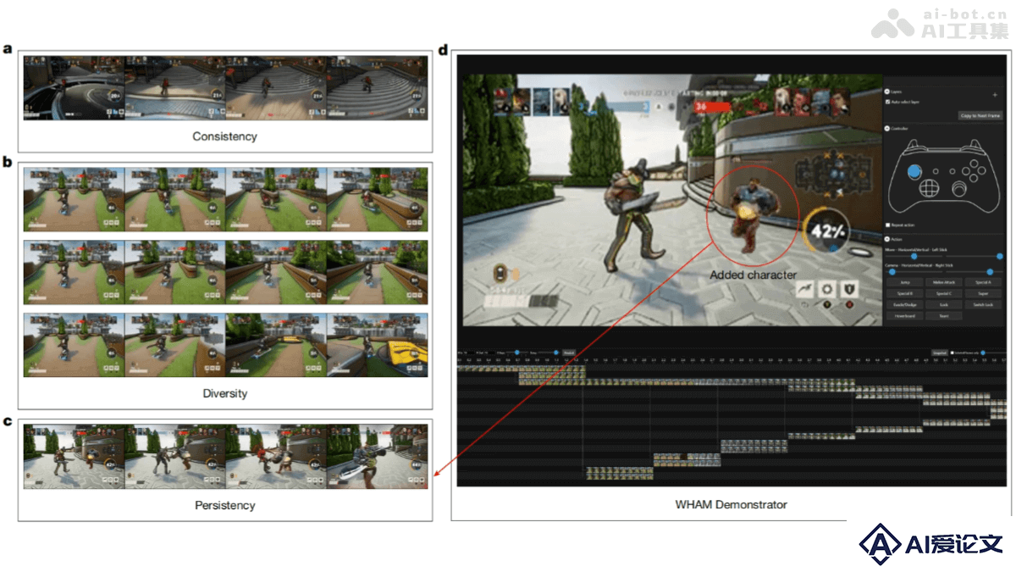Toggle the Auto select layer checkbox
Screen dimensions: 1016x572
(x=887, y=102)
